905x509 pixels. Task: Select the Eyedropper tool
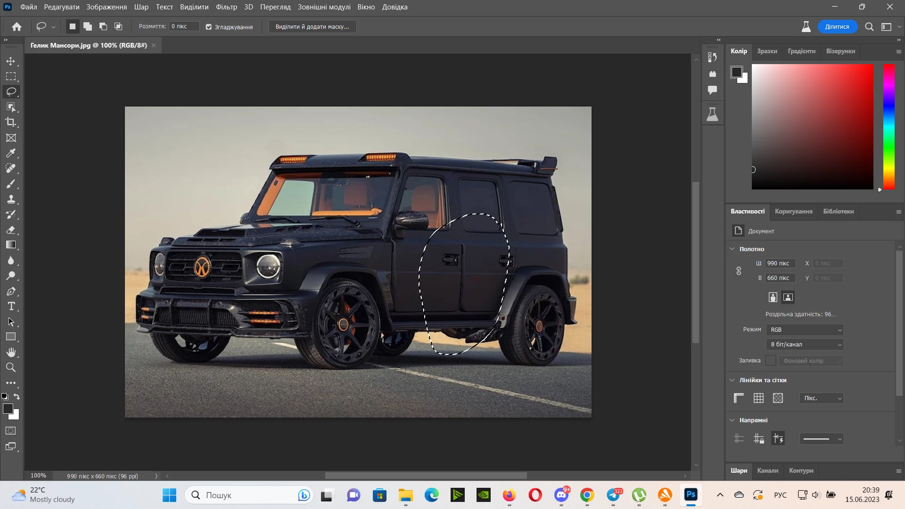[11, 153]
